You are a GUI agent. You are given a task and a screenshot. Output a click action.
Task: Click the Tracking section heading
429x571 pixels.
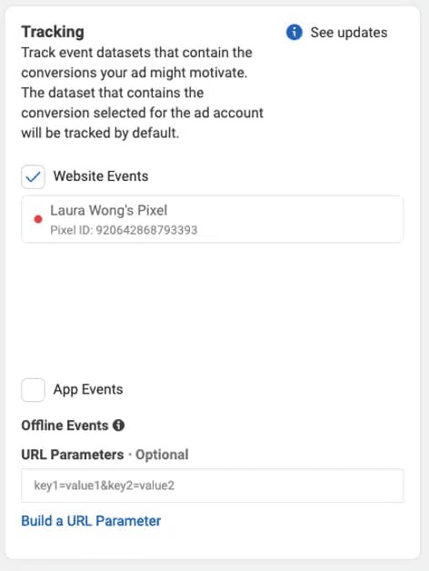tap(53, 32)
